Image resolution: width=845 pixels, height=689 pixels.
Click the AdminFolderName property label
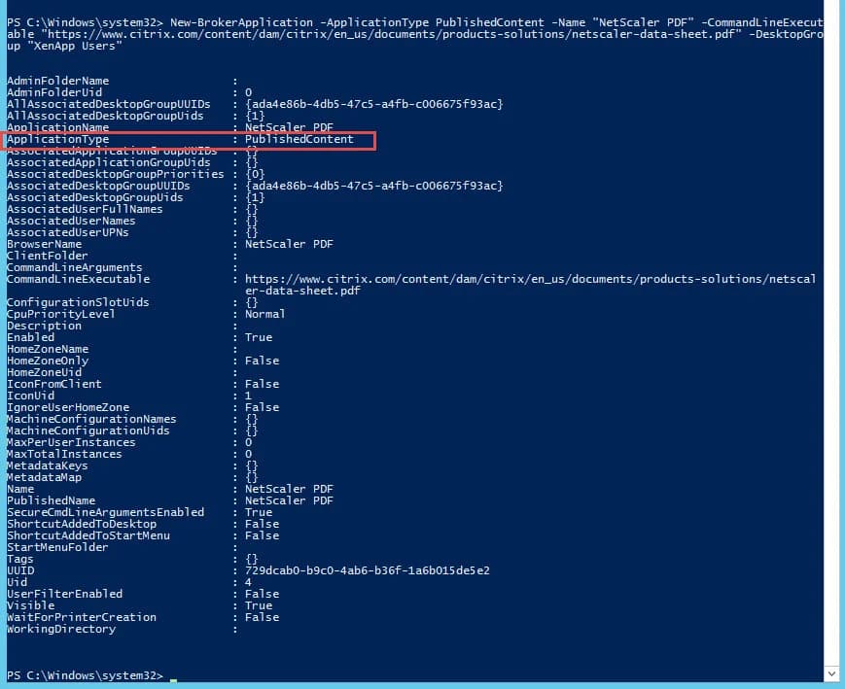57,81
